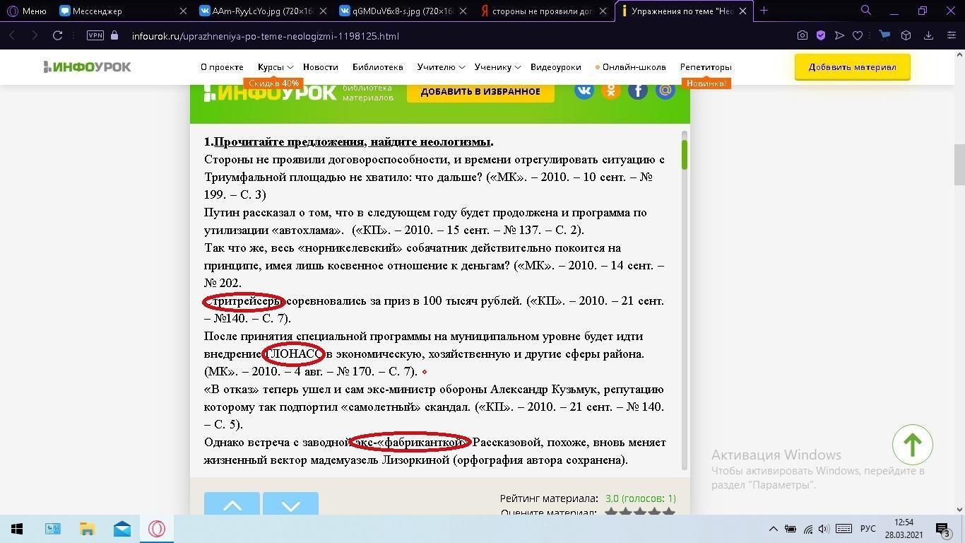
Task: Open the О проекте page
Action: click(222, 67)
